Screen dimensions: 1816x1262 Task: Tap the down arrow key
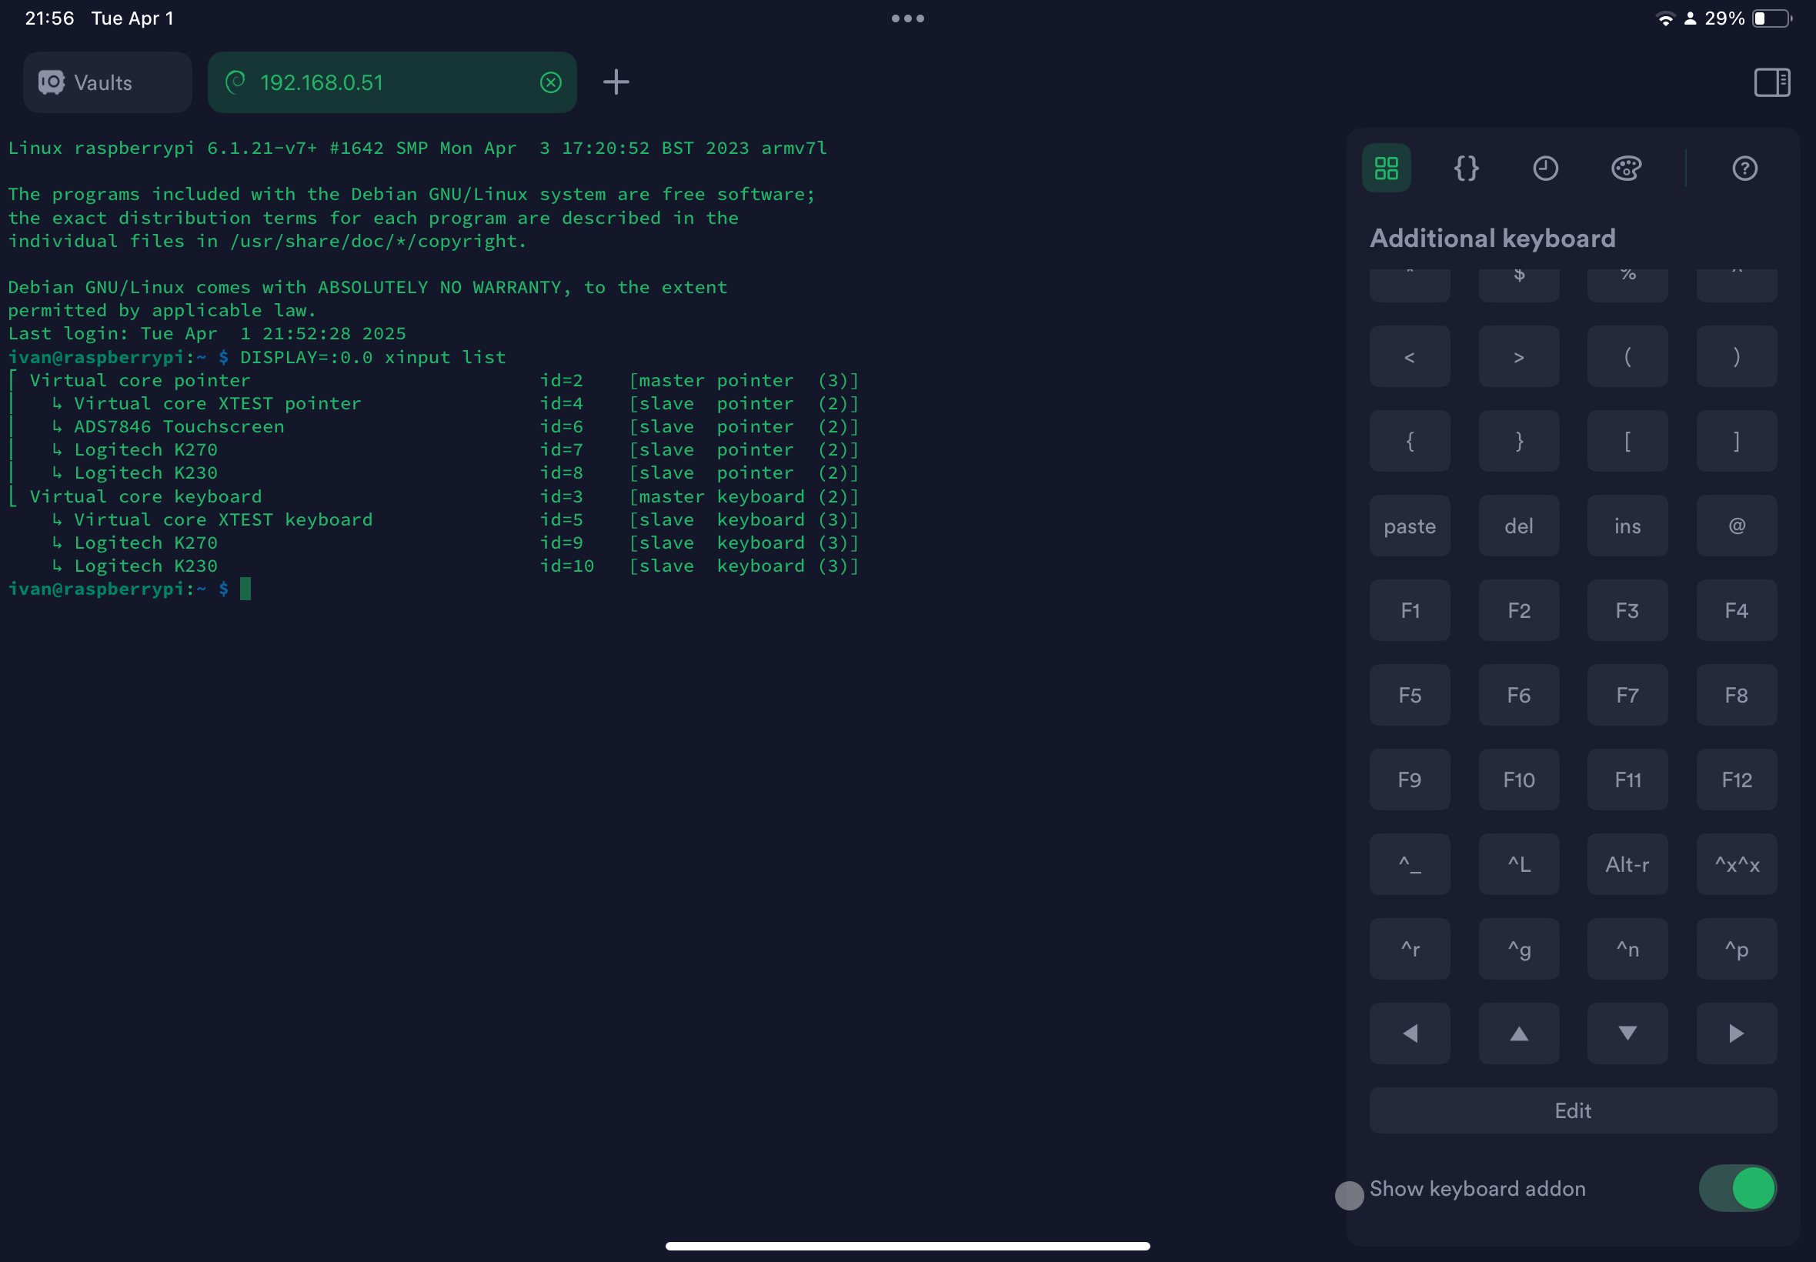1627,1033
